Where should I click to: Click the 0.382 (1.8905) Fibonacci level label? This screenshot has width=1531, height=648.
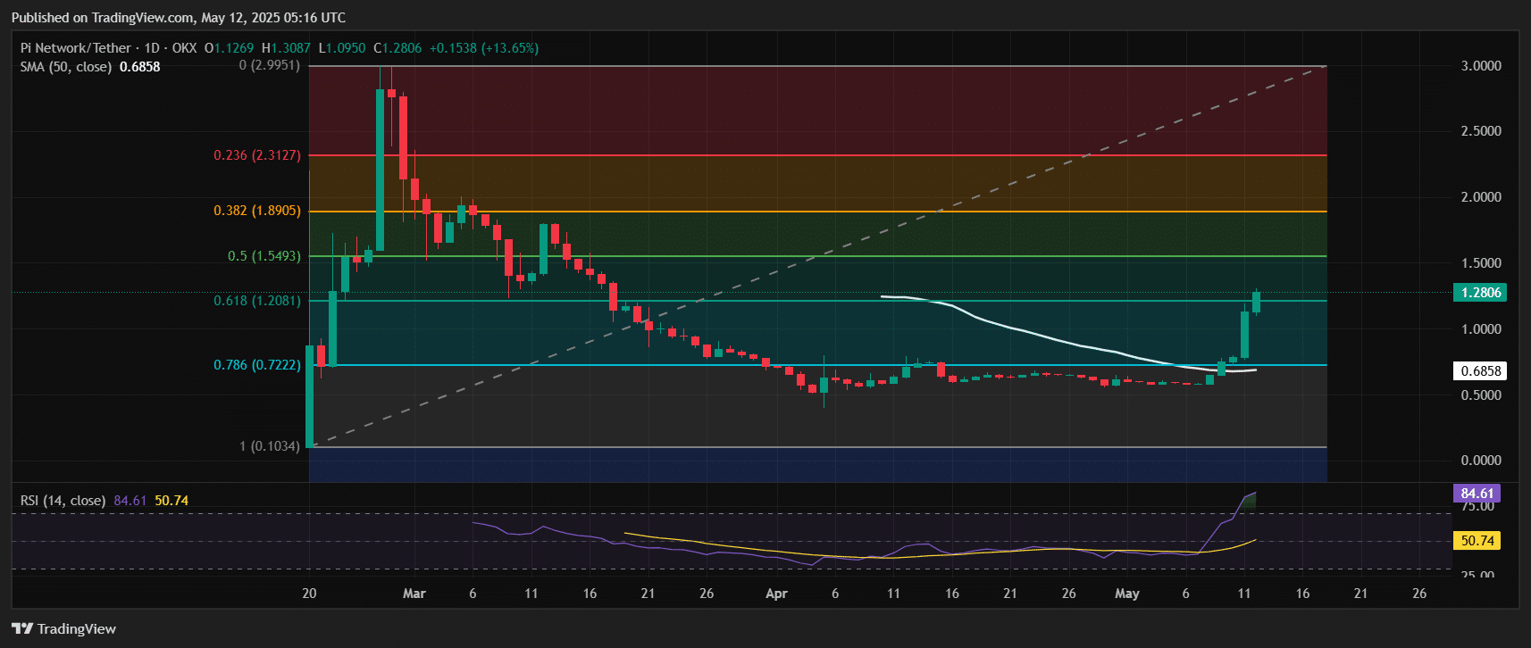[x=257, y=211]
